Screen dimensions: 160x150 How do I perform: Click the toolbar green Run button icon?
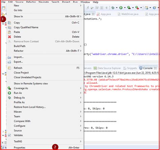click(121, 8)
